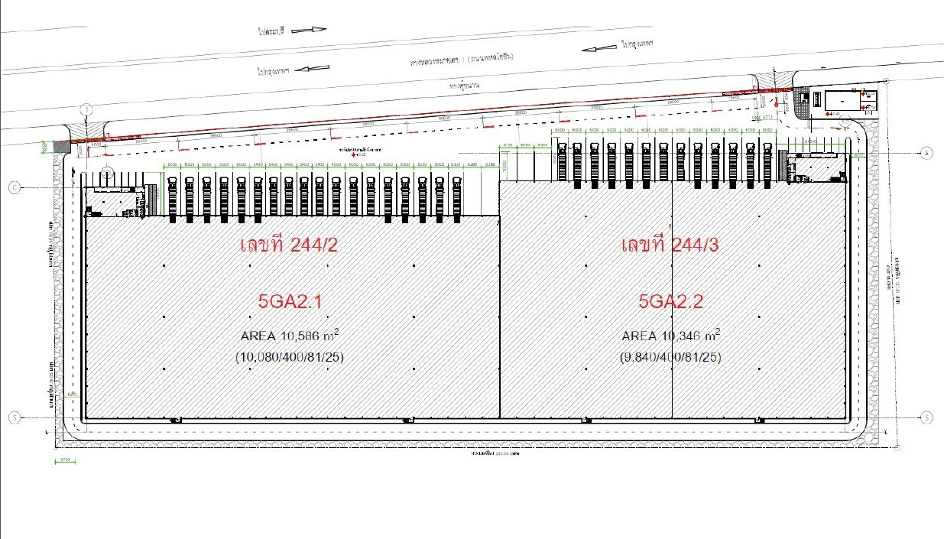
Task: Click the red label เลขที่ 244/3
Action: [672, 245]
